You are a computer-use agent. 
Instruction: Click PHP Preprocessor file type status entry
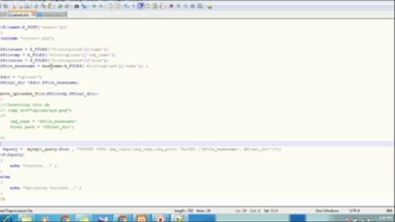17,211
